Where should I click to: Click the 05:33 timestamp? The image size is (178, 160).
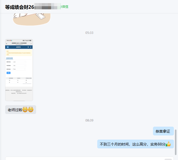pos(89,33)
